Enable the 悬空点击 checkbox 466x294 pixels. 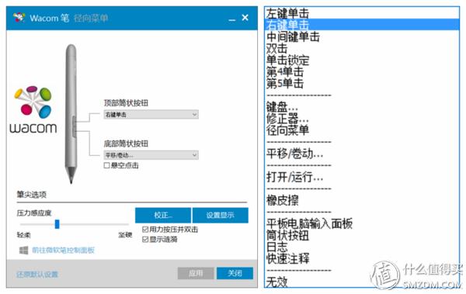106,165
